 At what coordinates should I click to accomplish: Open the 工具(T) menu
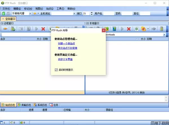point(60,9)
